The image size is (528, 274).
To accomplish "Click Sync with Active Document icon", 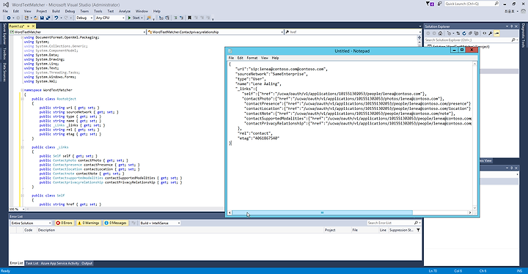I will tap(458, 33).
